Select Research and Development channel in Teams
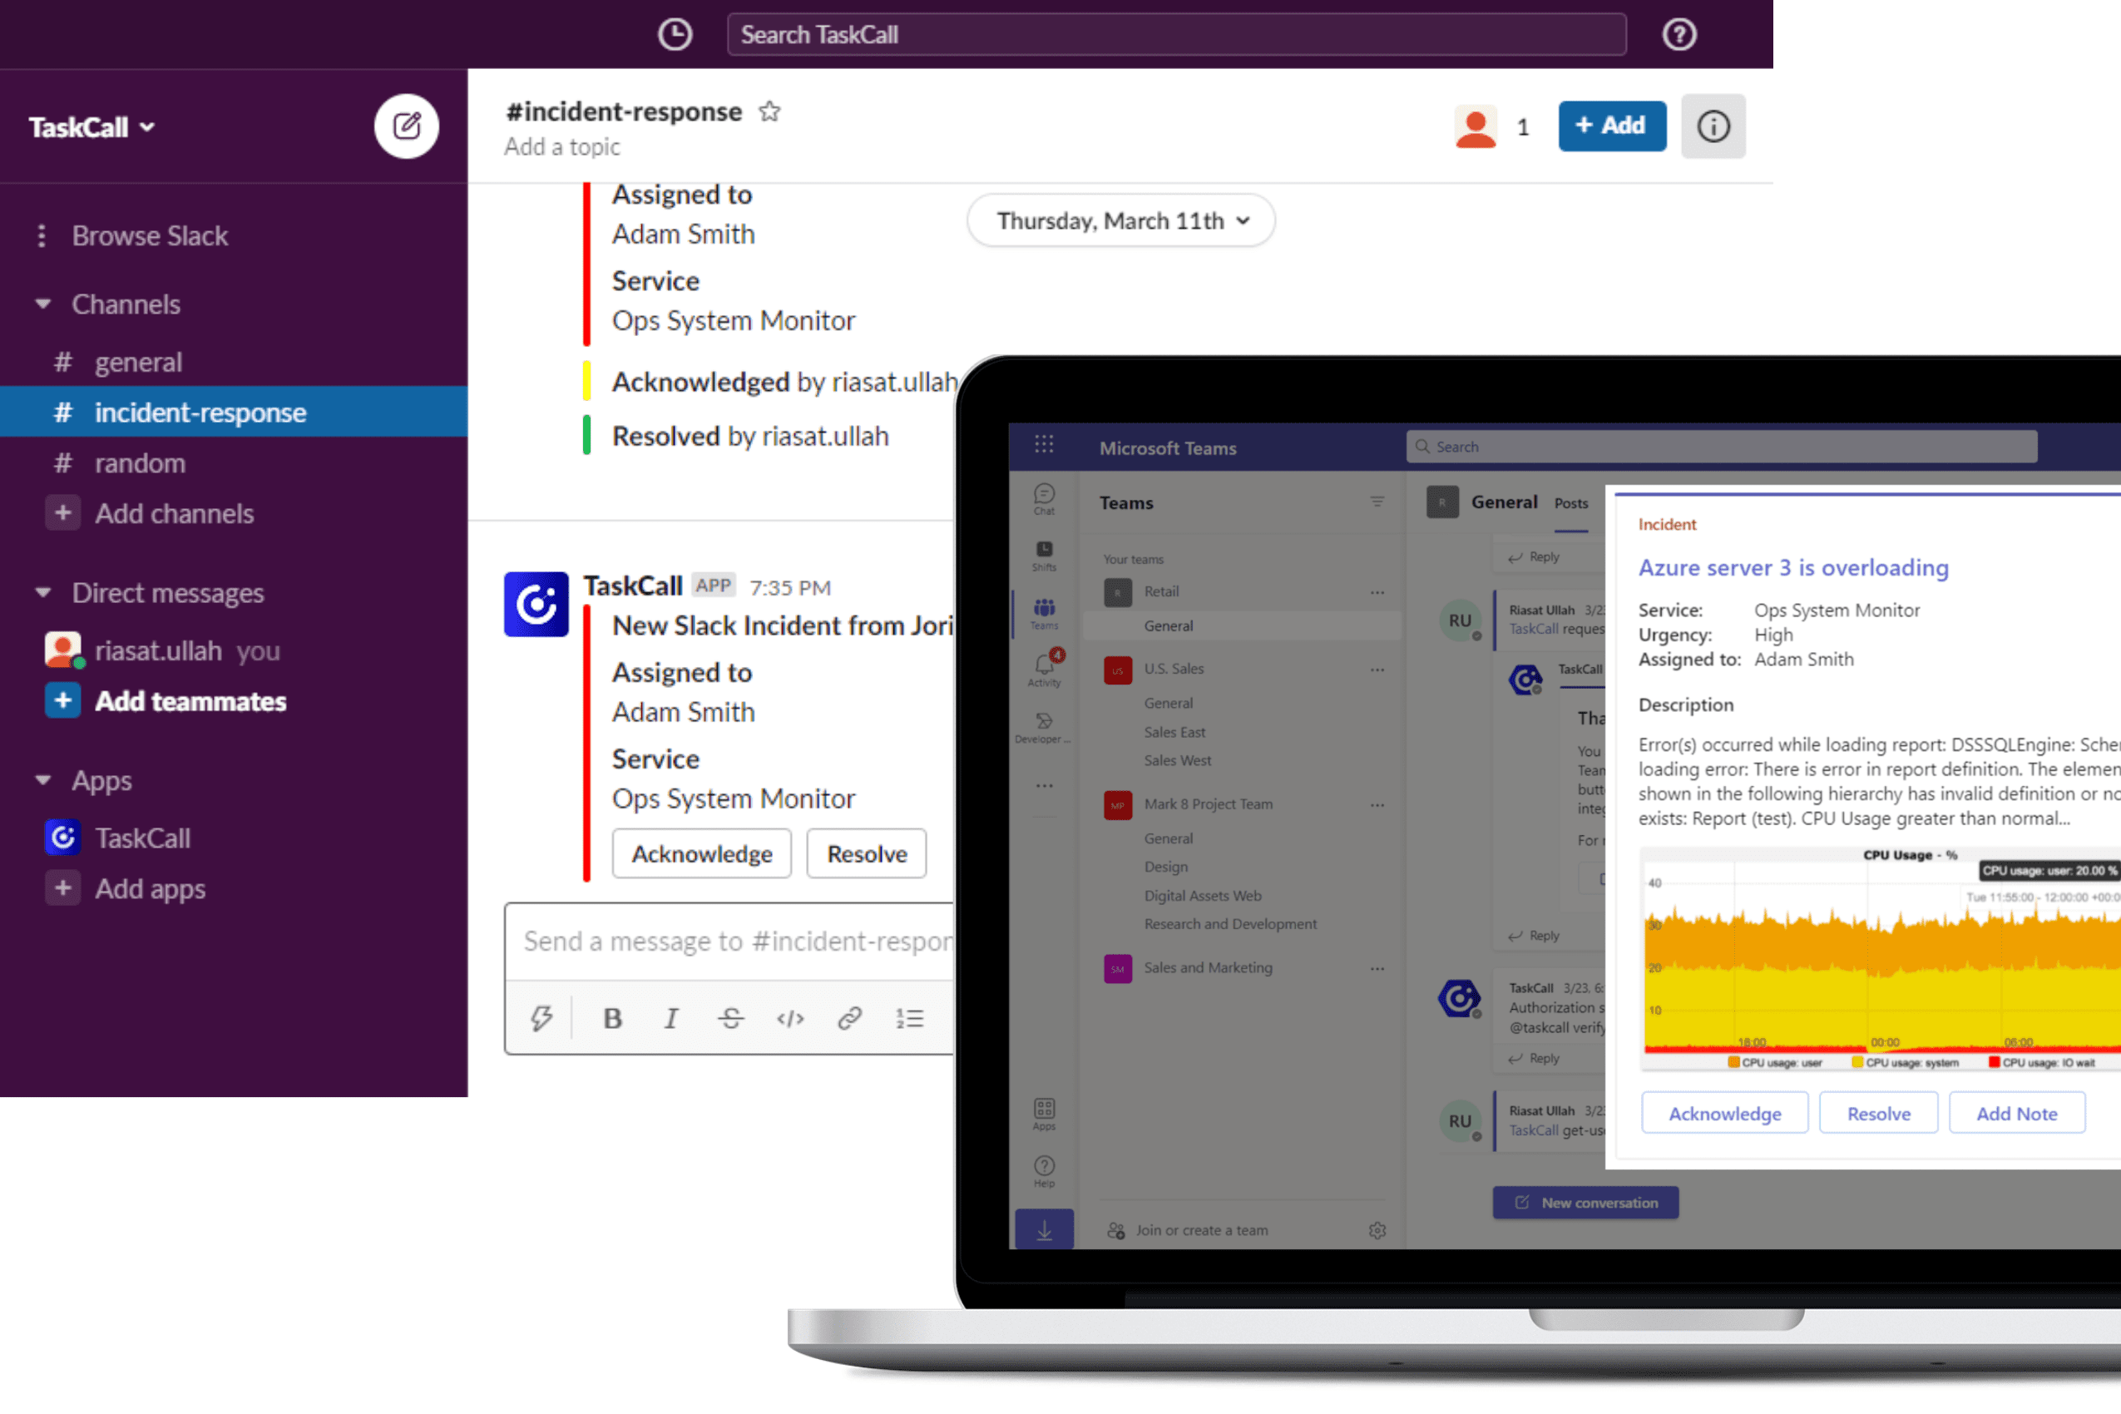 [1230, 923]
